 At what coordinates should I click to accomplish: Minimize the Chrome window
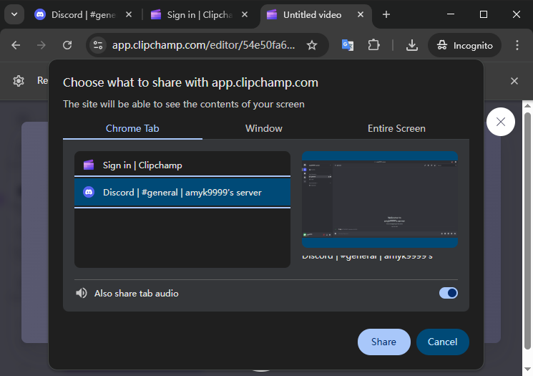pos(451,14)
